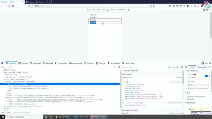Collapse the div container node
The image size is (212, 119).
coord(5,79)
